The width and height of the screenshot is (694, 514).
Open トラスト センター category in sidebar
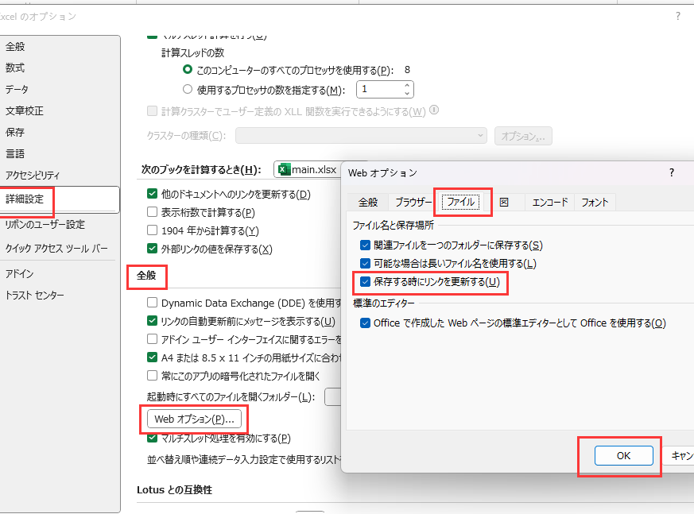pos(35,296)
